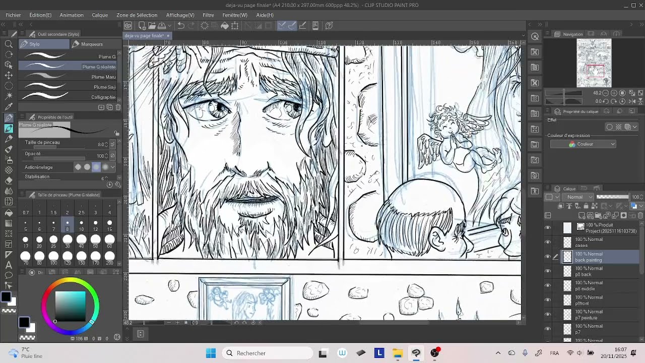
Task: Hide the back painting layer
Action: (x=548, y=257)
